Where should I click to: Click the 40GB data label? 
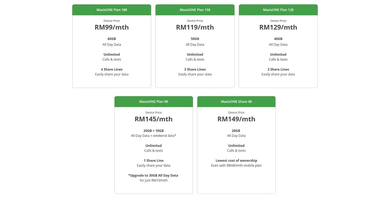click(278, 39)
